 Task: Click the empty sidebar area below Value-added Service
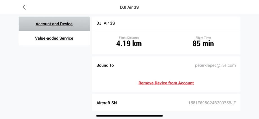click(x=54, y=79)
